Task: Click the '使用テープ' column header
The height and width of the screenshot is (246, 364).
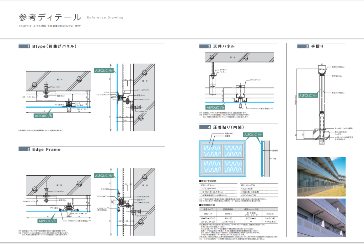Action: tap(208, 209)
